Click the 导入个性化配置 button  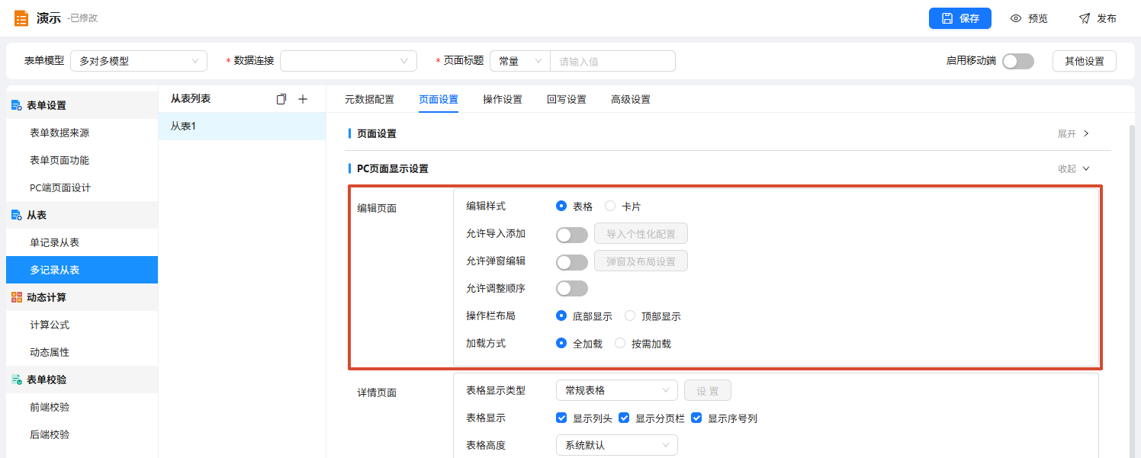point(641,234)
